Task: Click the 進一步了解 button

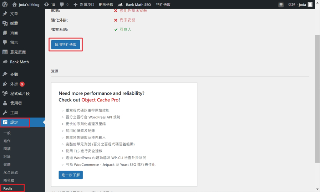Action: (71, 175)
